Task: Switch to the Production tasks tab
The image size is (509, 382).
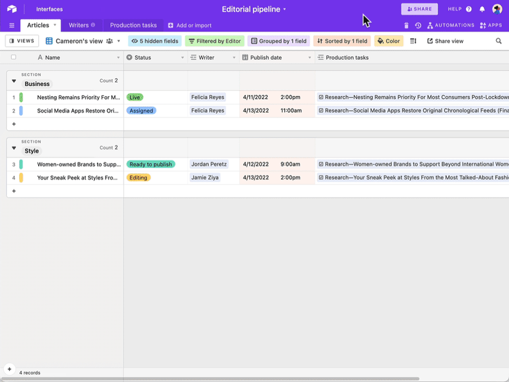Action: coord(133,25)
